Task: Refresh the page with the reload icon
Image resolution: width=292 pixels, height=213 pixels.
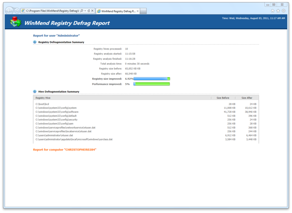Action: click(x=89, y=10)
